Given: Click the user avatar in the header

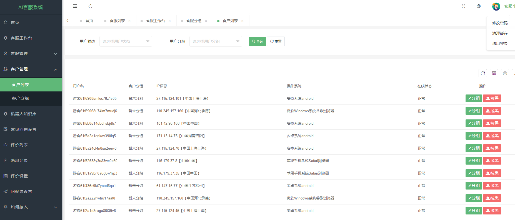Looking at the screenshot, I should [x=496, y=6].
